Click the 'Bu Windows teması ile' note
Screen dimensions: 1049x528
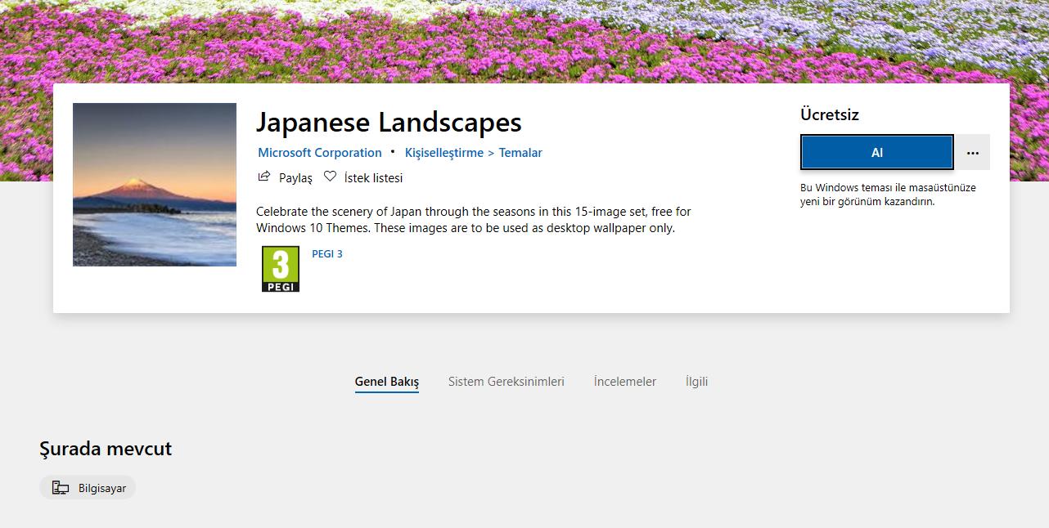coord(888,195)
